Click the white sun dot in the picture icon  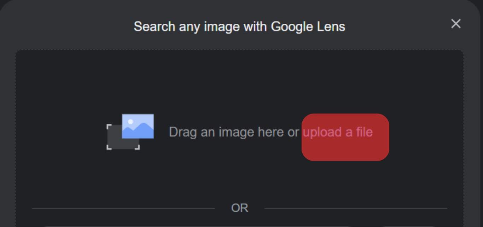tap(130, 122)
